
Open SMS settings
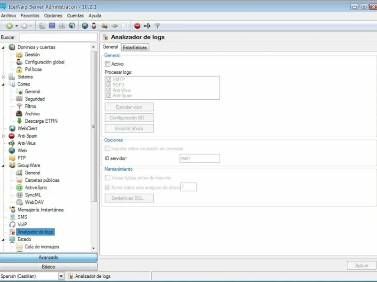(22, 217)
